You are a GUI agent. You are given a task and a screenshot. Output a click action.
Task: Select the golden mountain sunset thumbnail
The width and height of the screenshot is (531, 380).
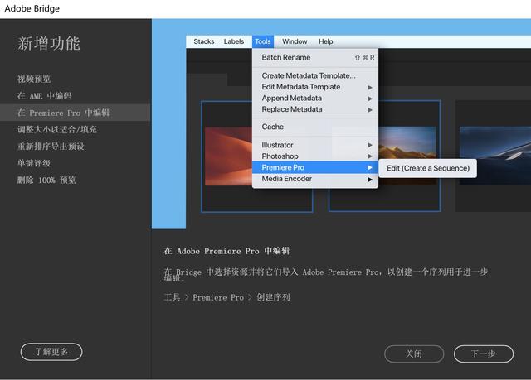coord(407,142)
